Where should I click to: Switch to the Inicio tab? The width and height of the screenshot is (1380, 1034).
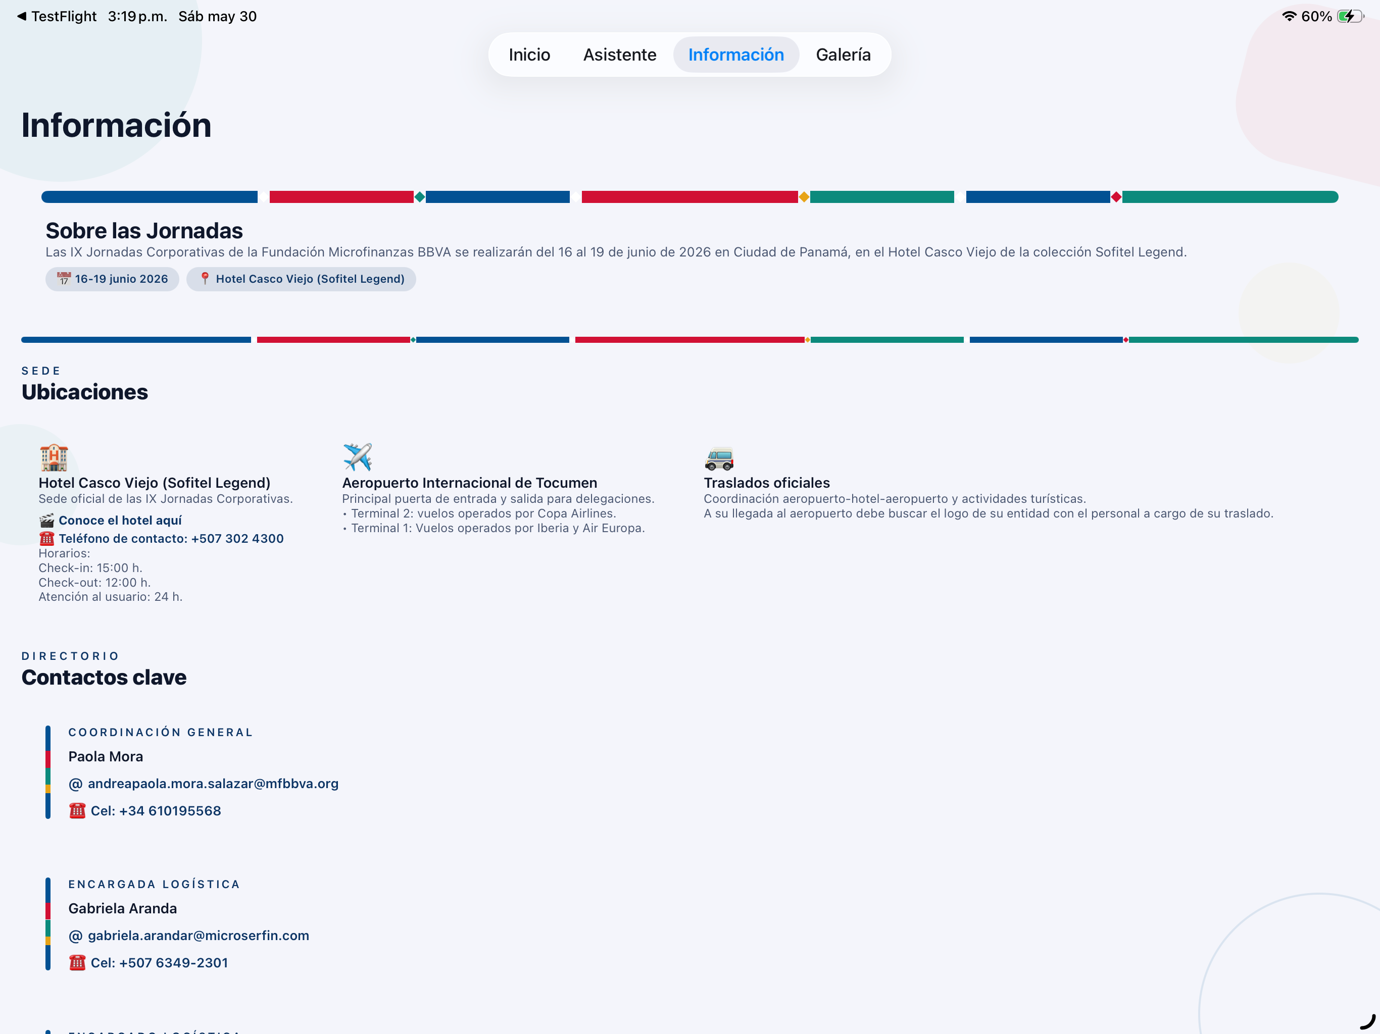tap(529, 55)
